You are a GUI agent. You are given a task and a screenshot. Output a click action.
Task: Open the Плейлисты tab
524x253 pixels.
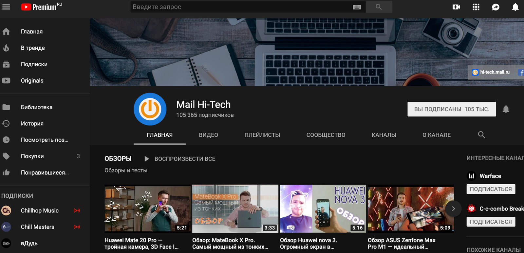tap(262, 135)
